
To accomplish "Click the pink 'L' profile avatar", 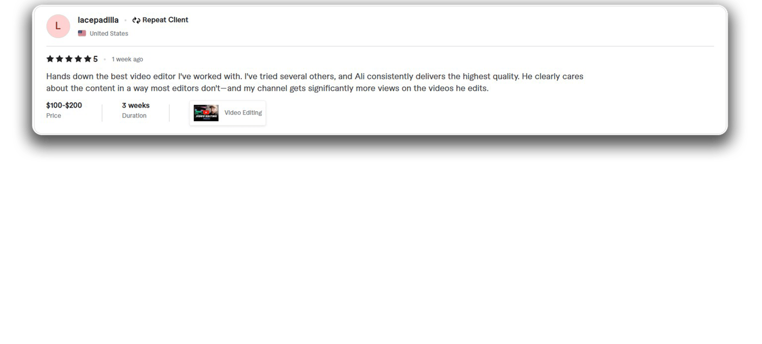I will point(58,26).
